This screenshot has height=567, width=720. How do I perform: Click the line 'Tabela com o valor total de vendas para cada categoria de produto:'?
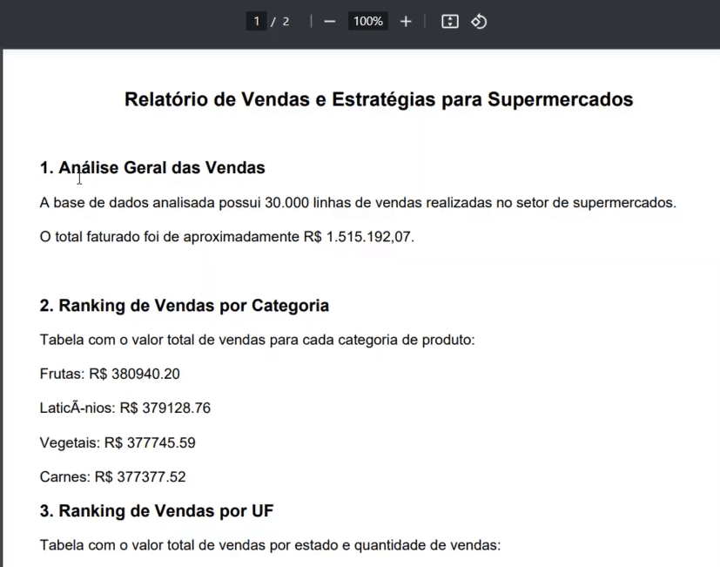pos(258,340)
